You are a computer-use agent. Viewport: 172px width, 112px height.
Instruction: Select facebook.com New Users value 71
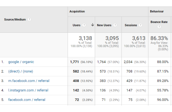tap(104, 100)
